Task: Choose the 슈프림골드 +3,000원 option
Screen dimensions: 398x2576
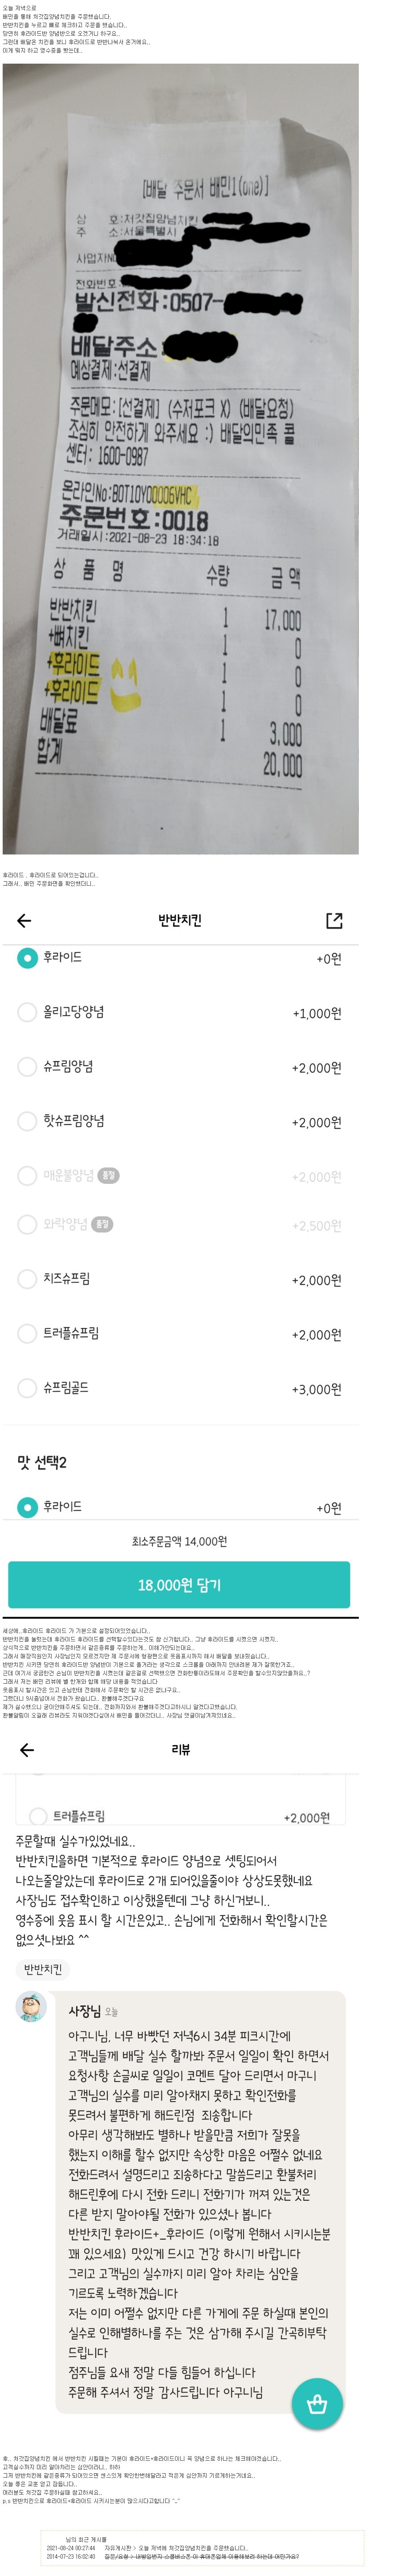Action: click(179, 1388)
